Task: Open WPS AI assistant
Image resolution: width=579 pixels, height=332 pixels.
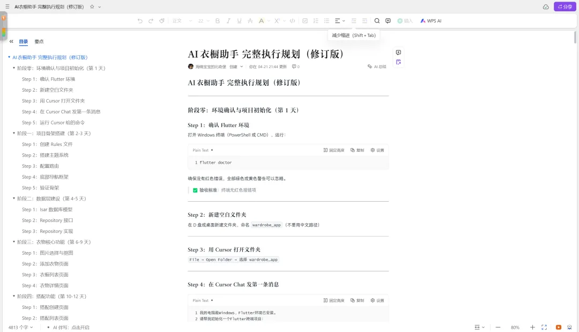Action: (430, 21)
